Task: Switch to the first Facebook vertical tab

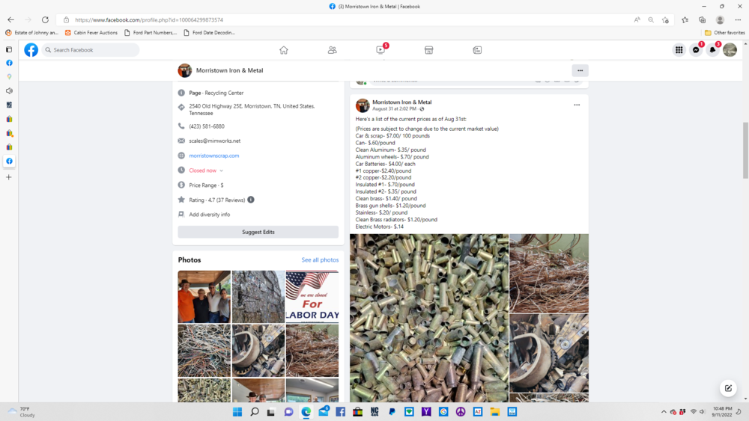Action: (x=9, y=63)
